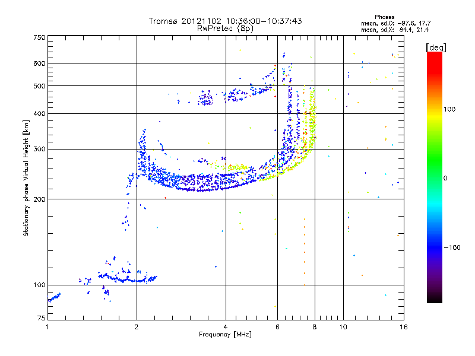The height and width of the screenshot is (356, 475).
Task: Click the "Phases" heading at top right
Action: (x=384, y=17)
